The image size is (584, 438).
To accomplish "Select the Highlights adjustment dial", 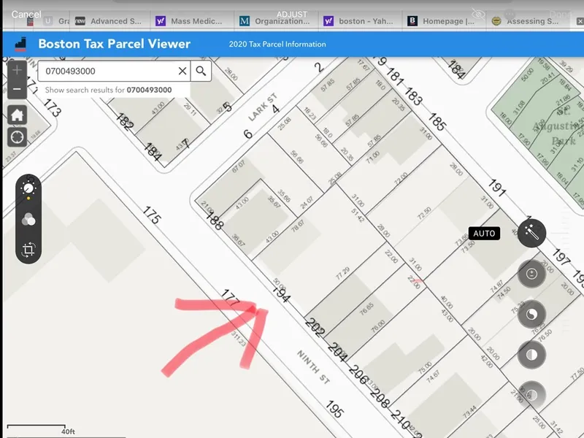I will click(x=531, y=355).
